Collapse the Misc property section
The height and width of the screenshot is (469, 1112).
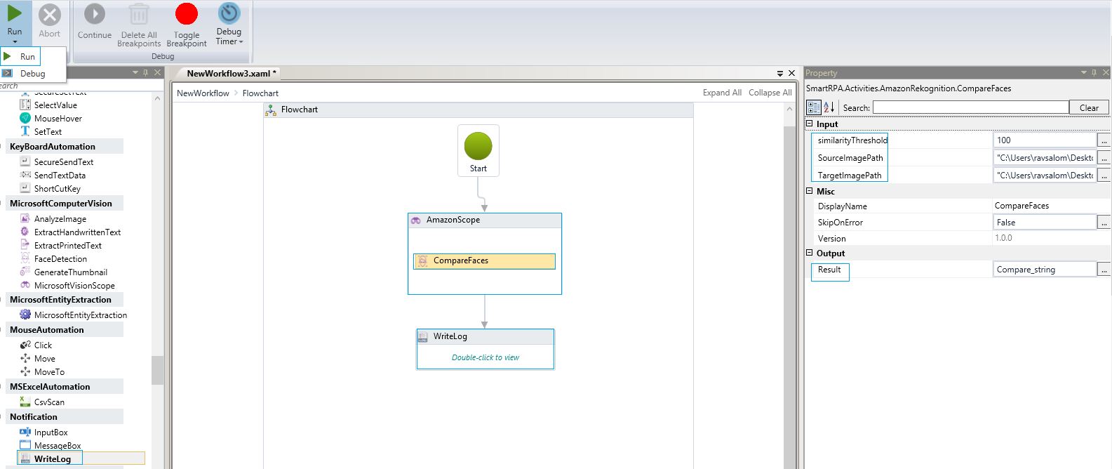[810, 191]
